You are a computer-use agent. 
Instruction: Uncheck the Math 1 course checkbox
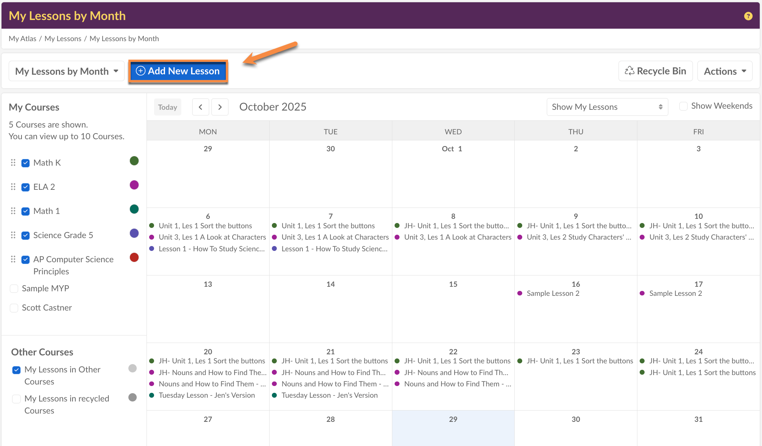tap(26, 211)
